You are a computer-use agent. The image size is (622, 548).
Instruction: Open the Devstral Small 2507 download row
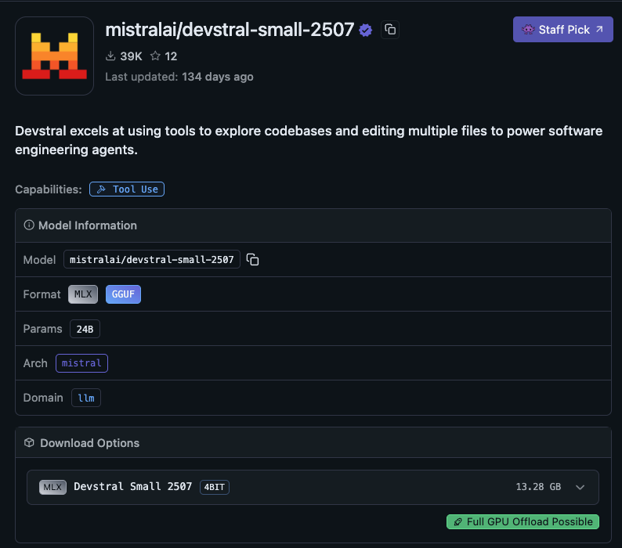(313, 487)
